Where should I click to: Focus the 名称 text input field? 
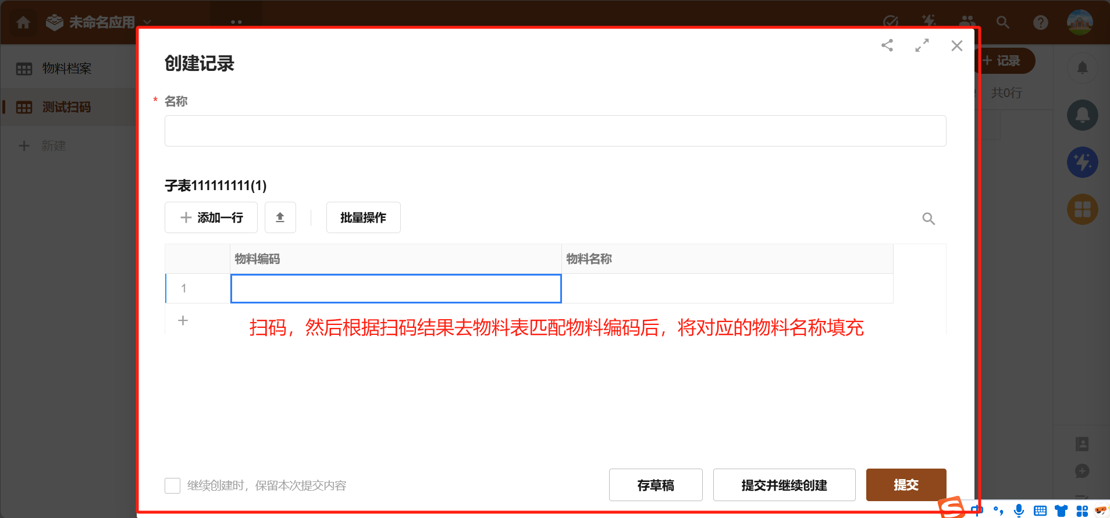(x=555, y=131)
